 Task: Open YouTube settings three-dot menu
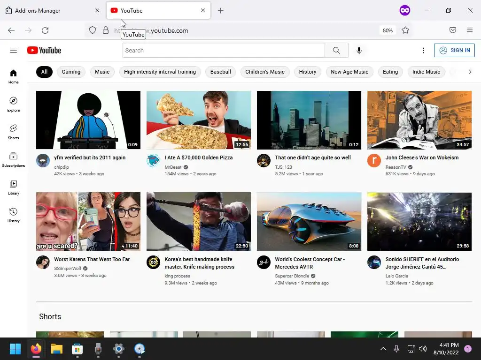423,50
